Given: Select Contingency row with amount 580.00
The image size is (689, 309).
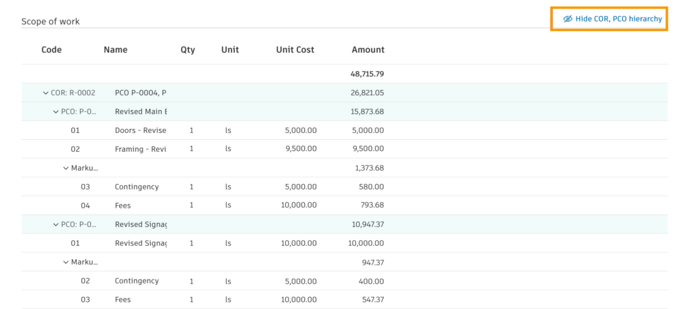Looking at the screenshot, I should pos(344,187).
